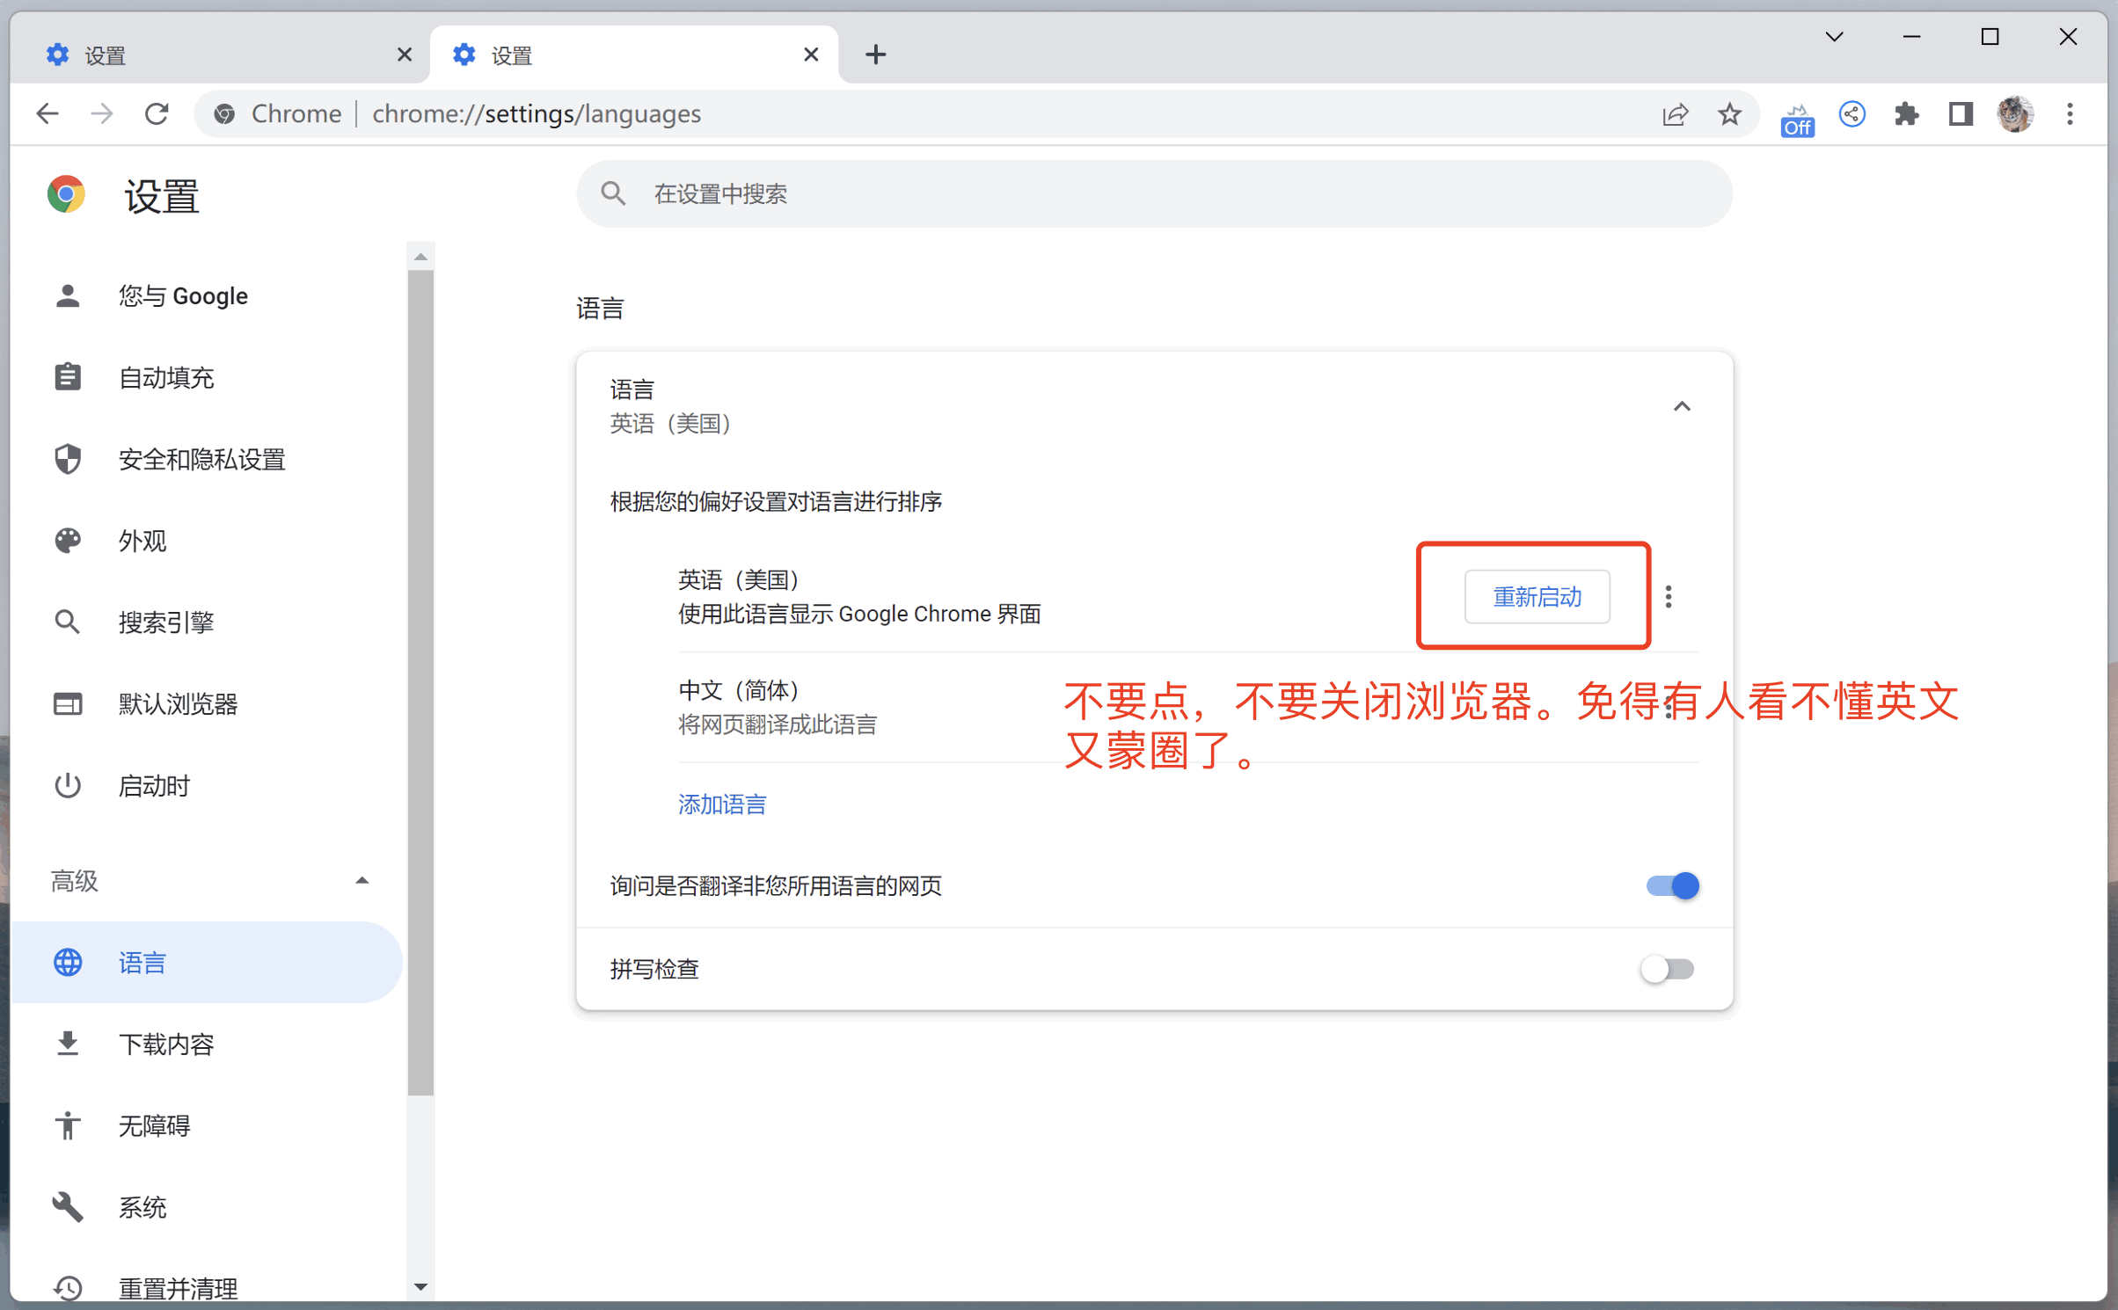Open 下载内容 settings section
This screenshot has height=1310, width=2118.
click(x=207, y=1044)
